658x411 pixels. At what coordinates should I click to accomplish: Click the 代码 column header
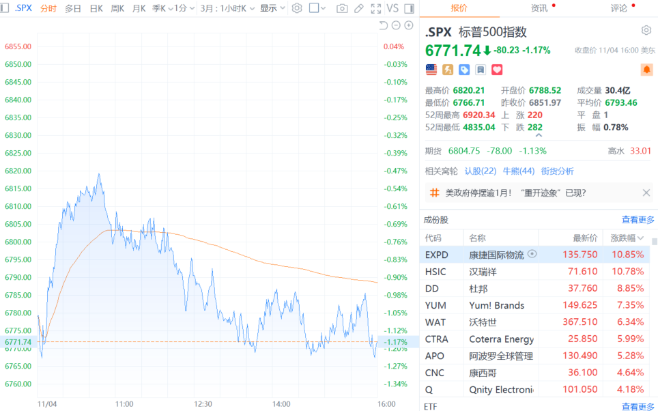pos(433,238)
